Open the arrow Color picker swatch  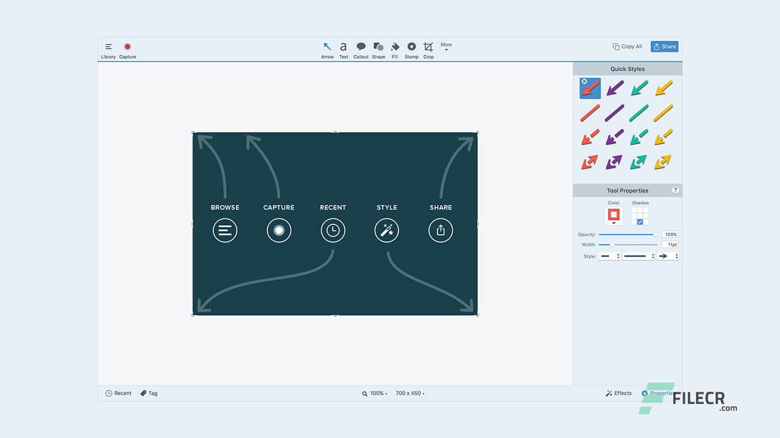614,215
